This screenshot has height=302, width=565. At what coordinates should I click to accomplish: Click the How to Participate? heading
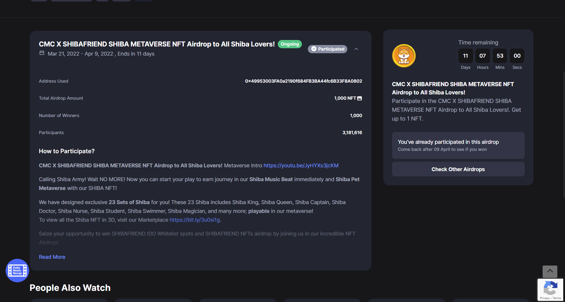pos(67,151)
